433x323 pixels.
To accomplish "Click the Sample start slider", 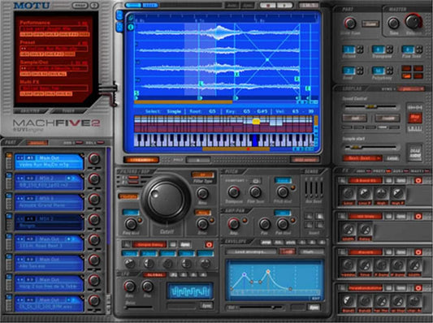I will tap(370, 147).
